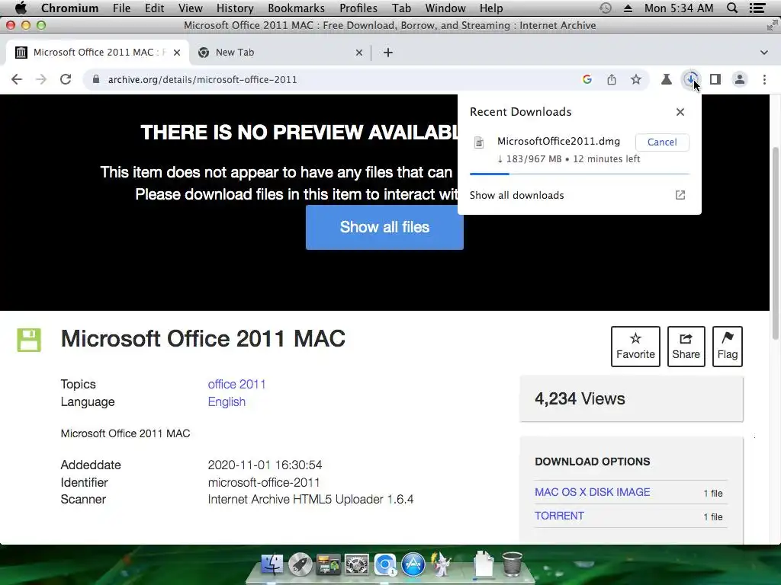Toggle fullscreen with title bar arrows
This screenshot has width=781, height=585.
(x=772, y=25)
